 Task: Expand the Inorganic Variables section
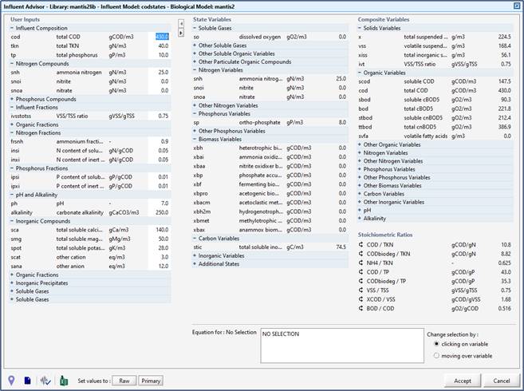[x=195, y=255]
